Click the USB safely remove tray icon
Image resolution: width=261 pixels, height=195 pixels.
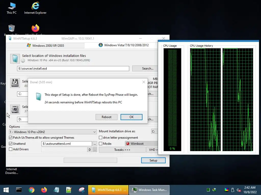pyautogui.click(x=233, y=190)
